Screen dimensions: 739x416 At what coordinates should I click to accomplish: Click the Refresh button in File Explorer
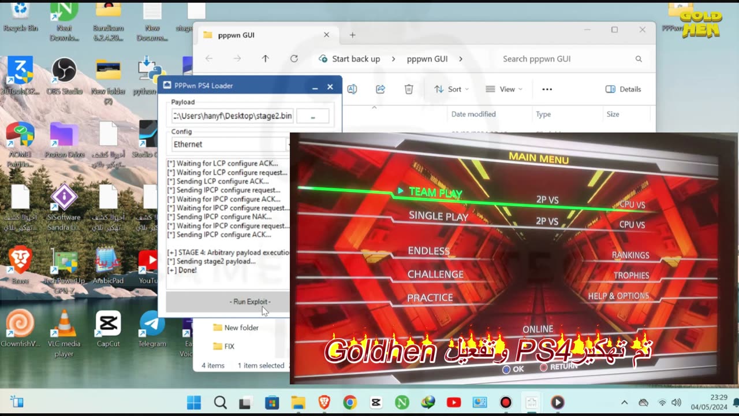click(x=294, y=59)
